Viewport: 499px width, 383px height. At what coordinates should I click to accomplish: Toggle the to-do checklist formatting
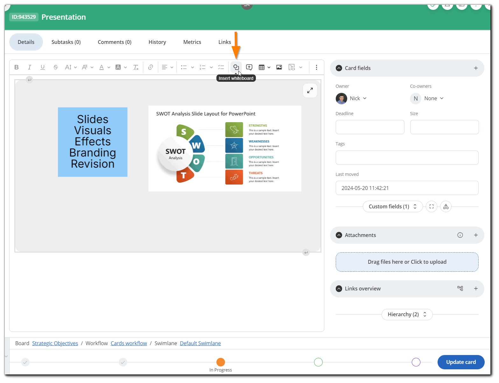click(221, 67)
